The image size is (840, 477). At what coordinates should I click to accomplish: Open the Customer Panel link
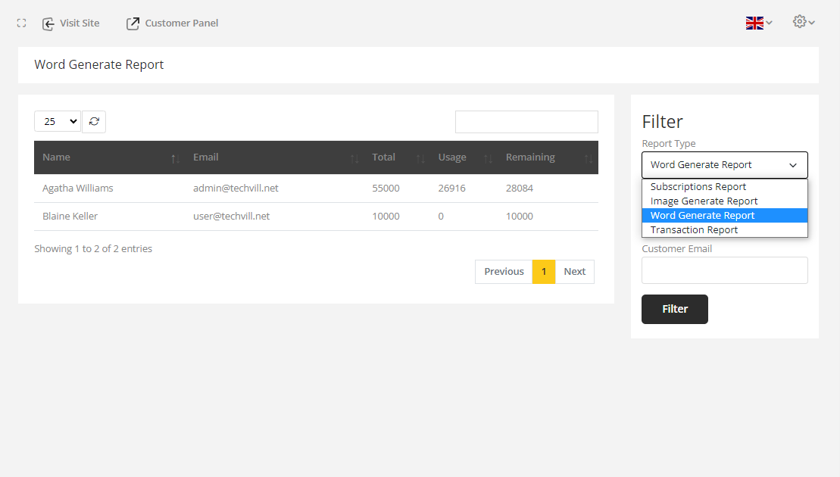click(173, 23)
